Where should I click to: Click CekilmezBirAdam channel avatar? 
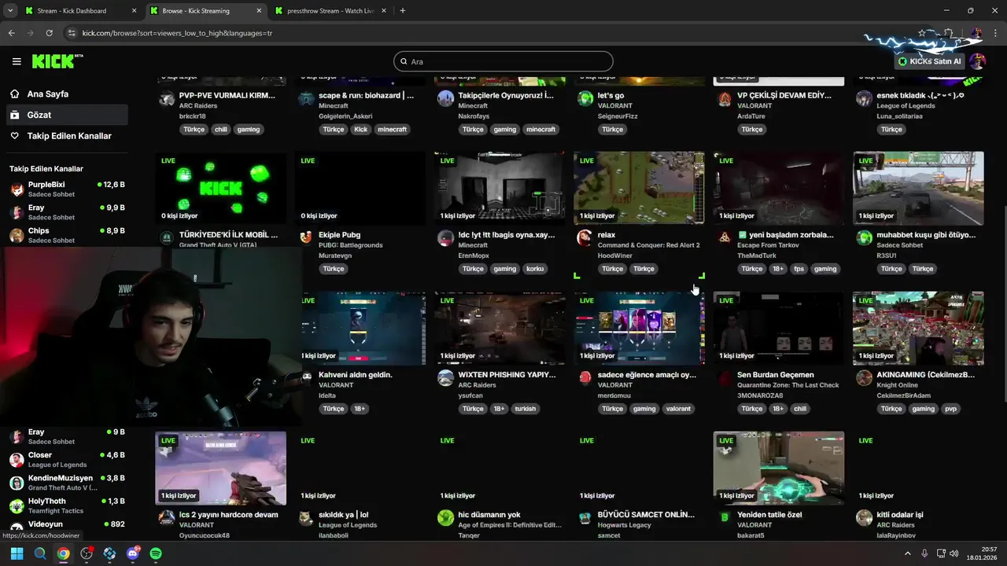point(864,377)
